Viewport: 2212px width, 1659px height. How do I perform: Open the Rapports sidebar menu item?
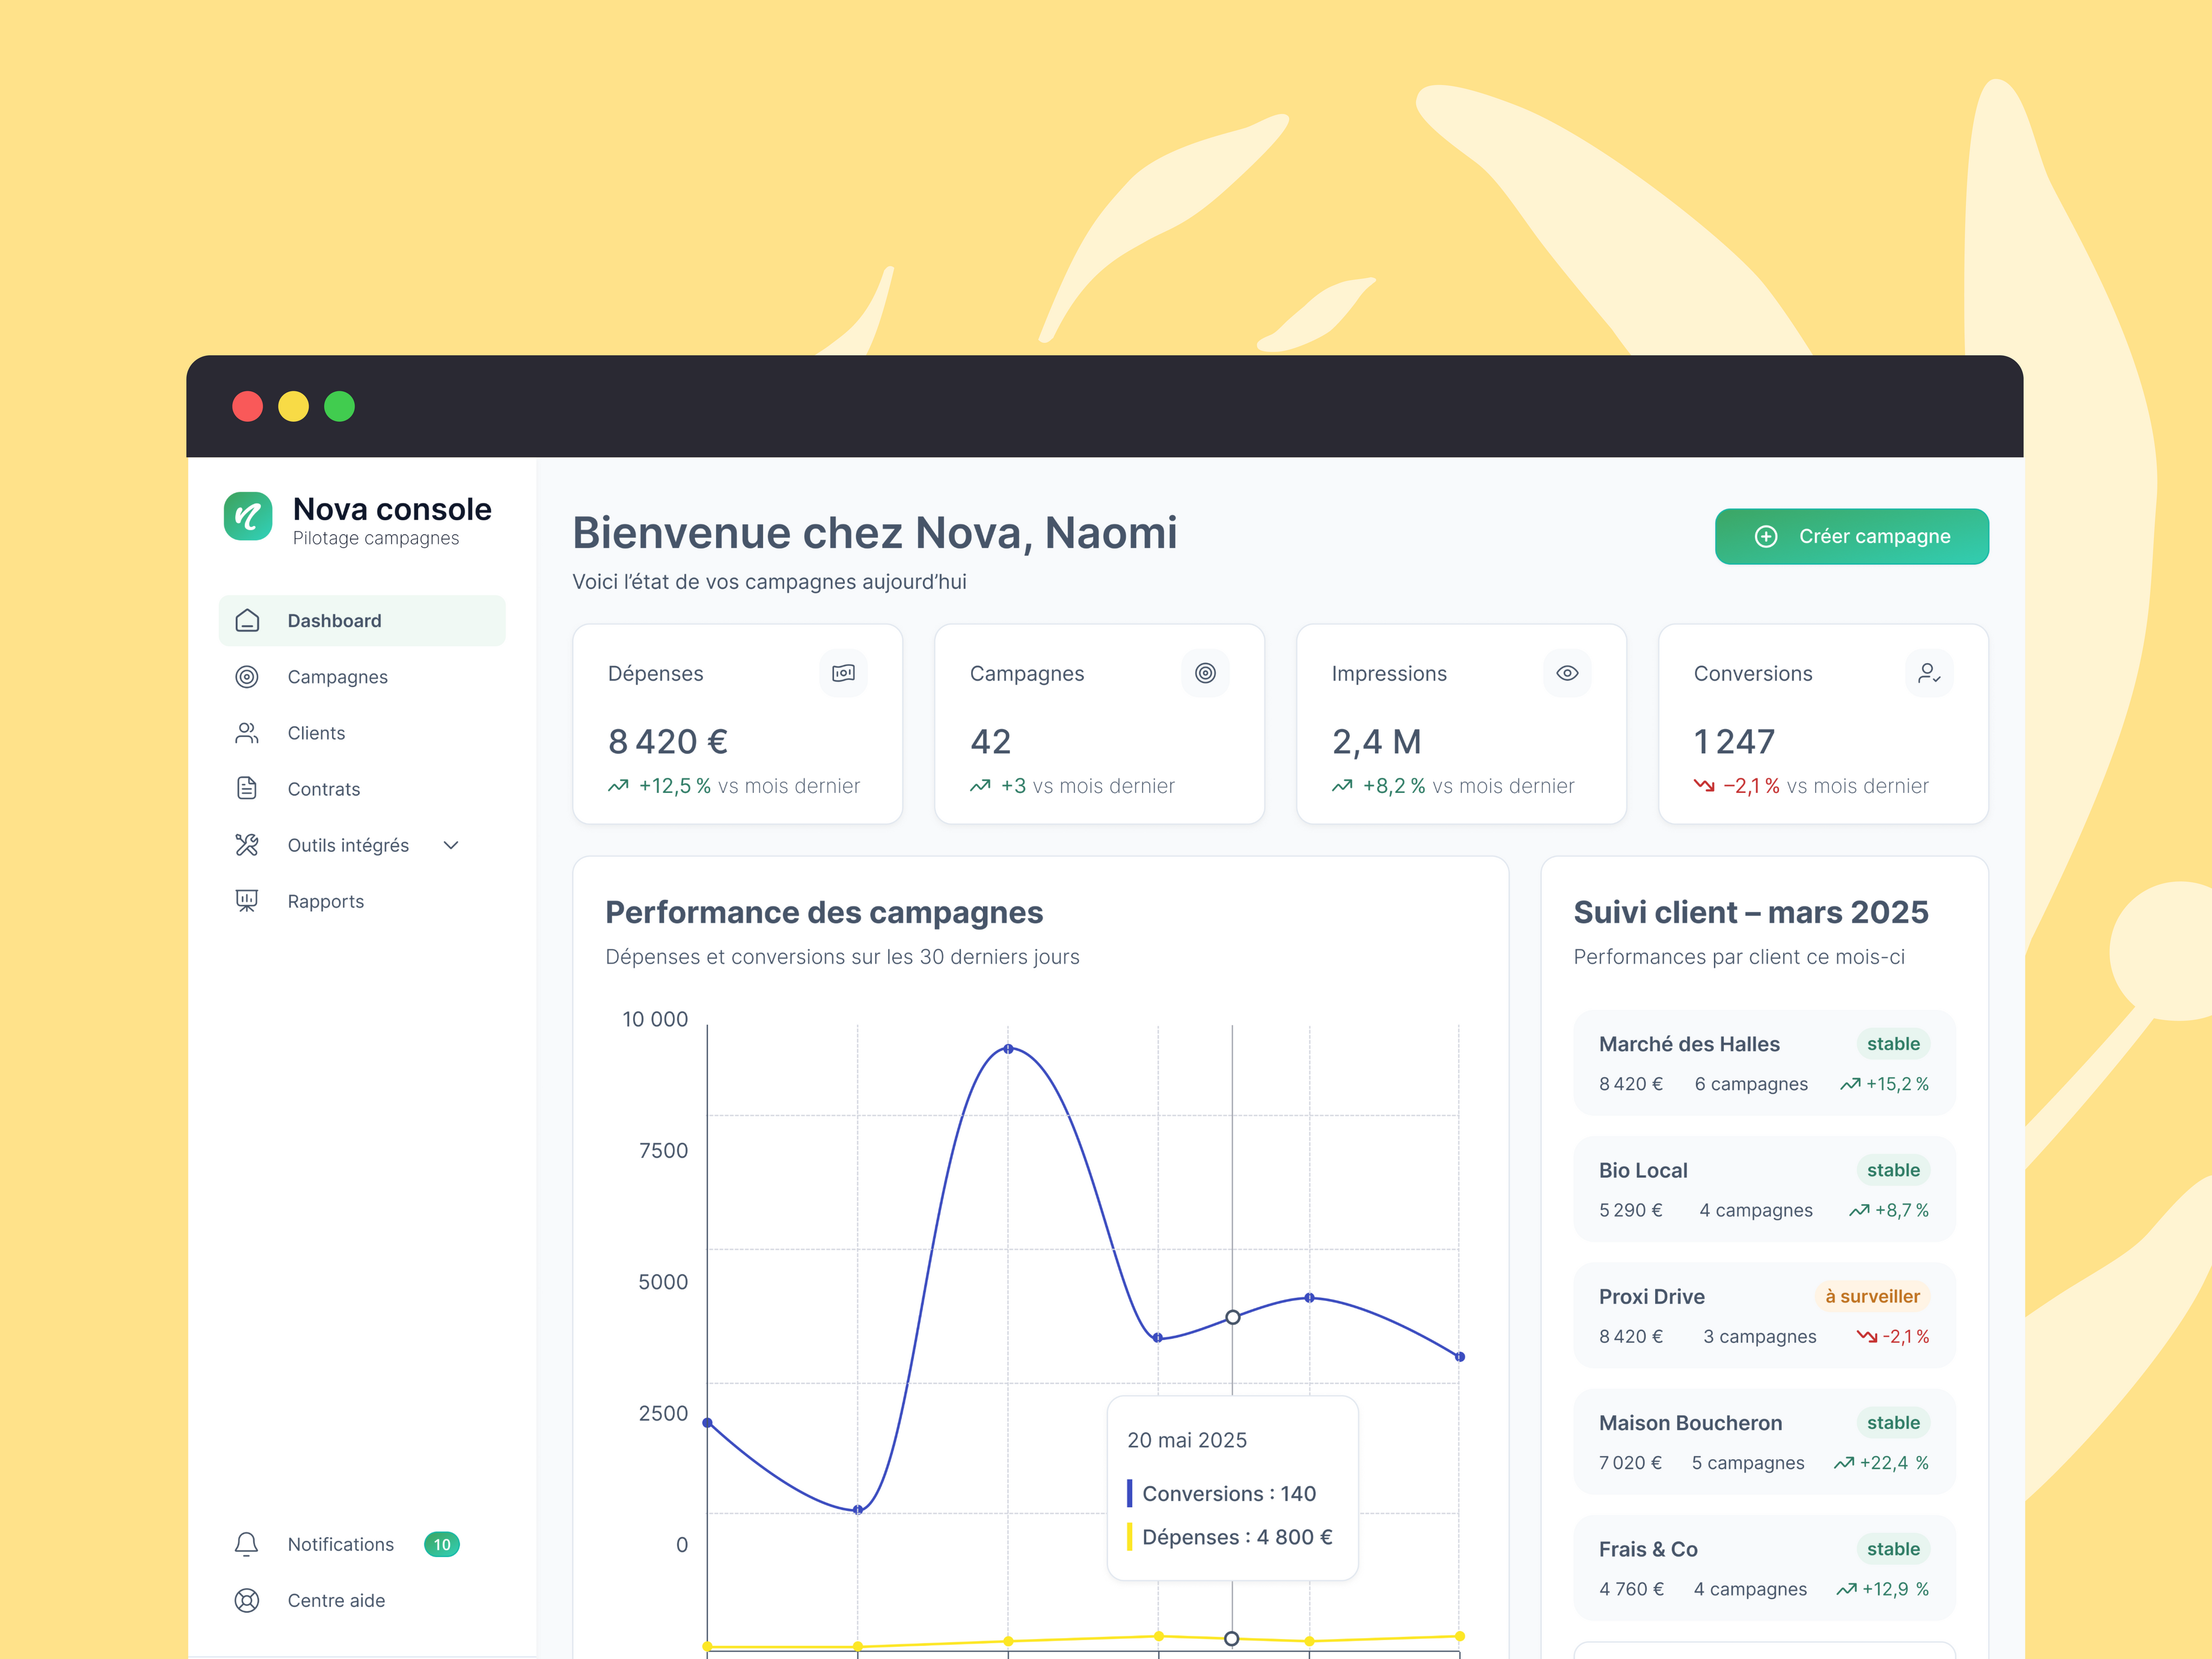[325, 901]
